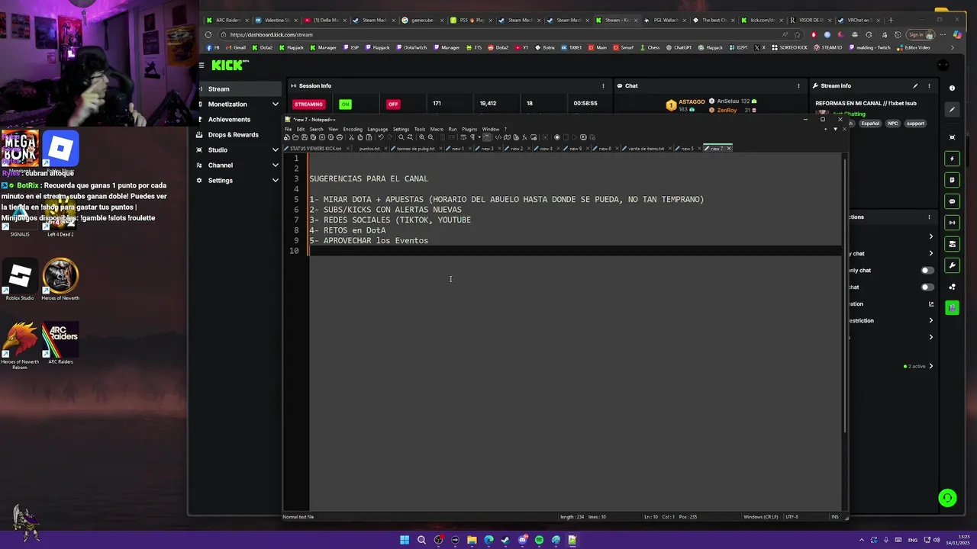The width and height of the screenshot is (977, 549).
Task: Open Drops & Rewards in the Kick sidebar
Action: [x=233, y=134]
